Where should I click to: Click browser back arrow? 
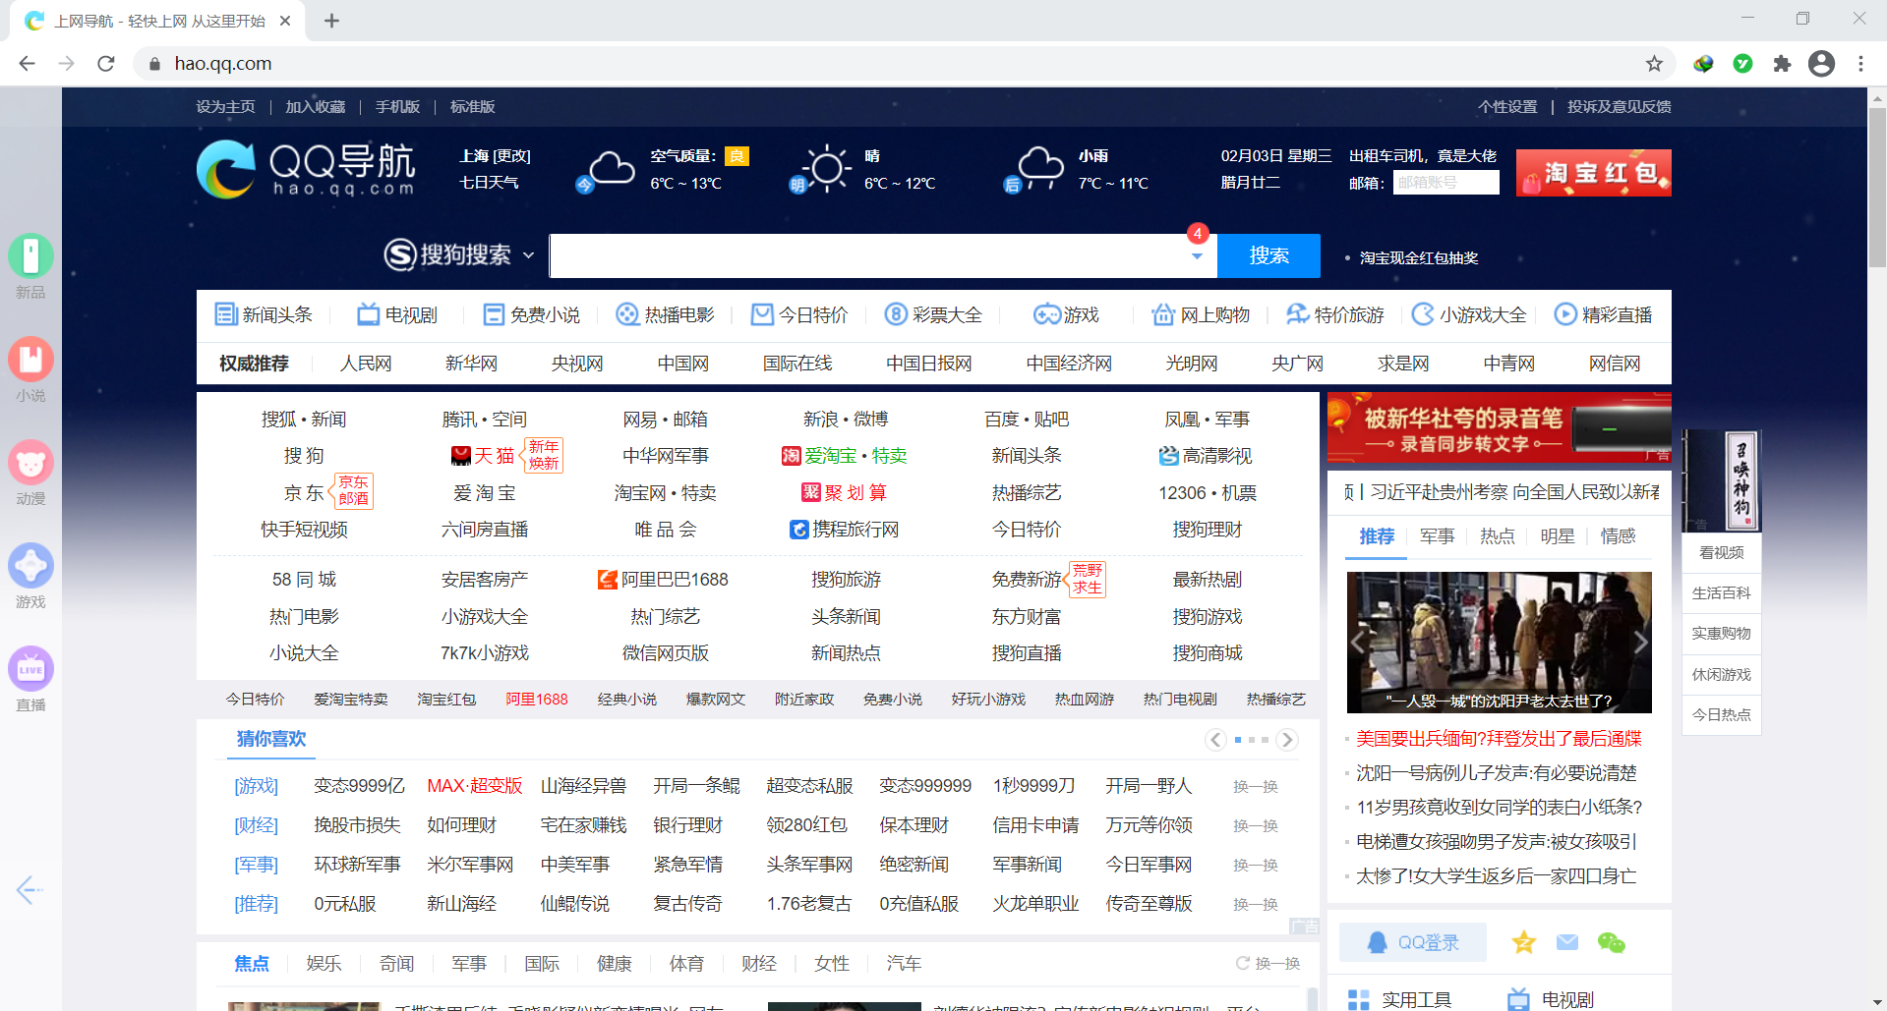(28, 64)
